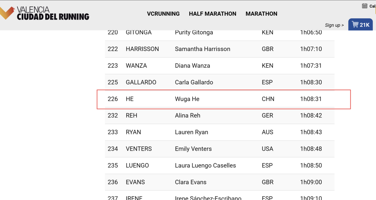Image resolution: width=376 pixels, height=200 pixels.
Task: Open the calendar icon at top right
Action: [x=365, y=6]
